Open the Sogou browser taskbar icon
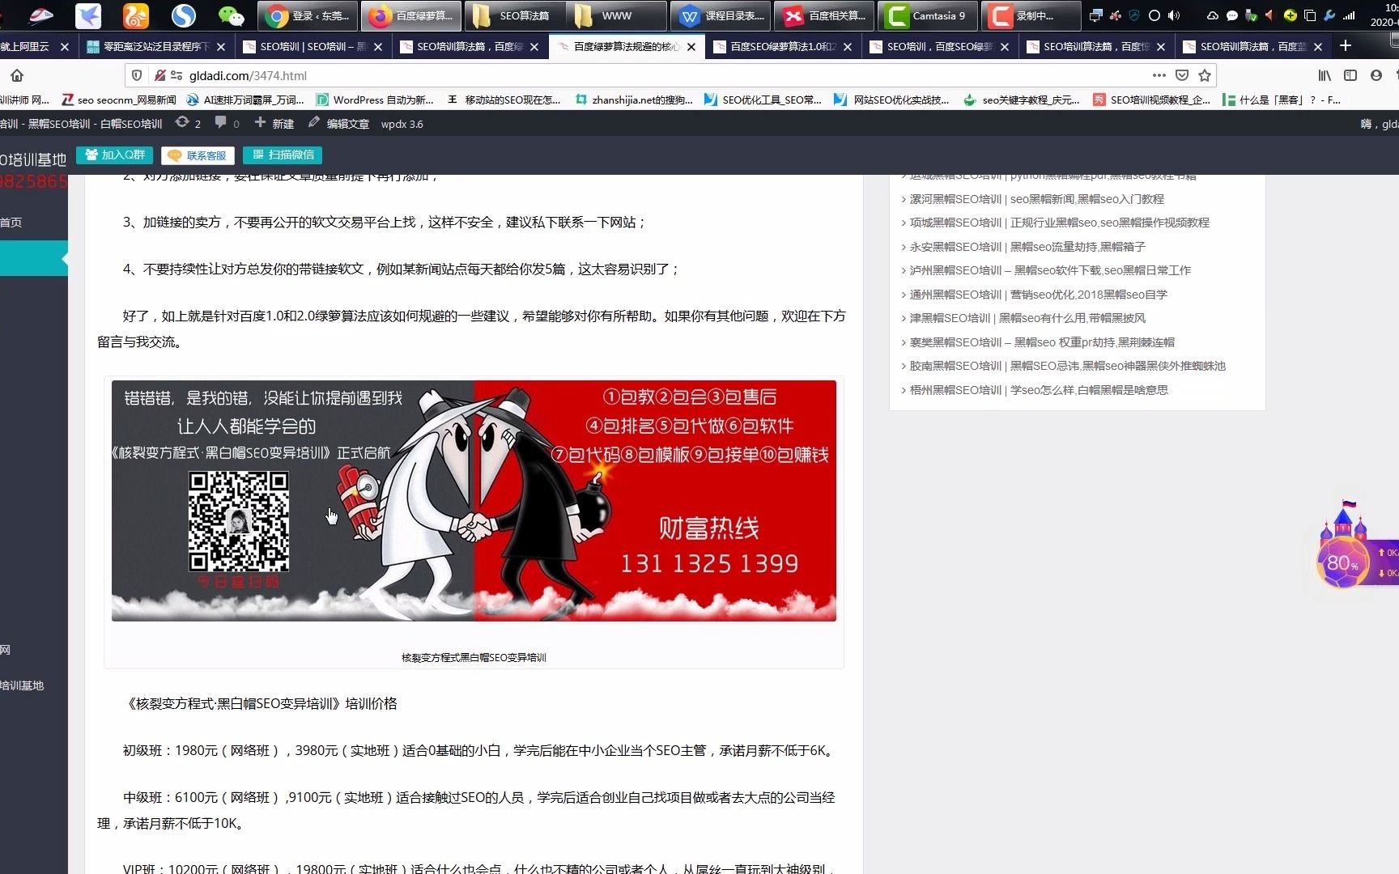 click(x=184, y=15)
